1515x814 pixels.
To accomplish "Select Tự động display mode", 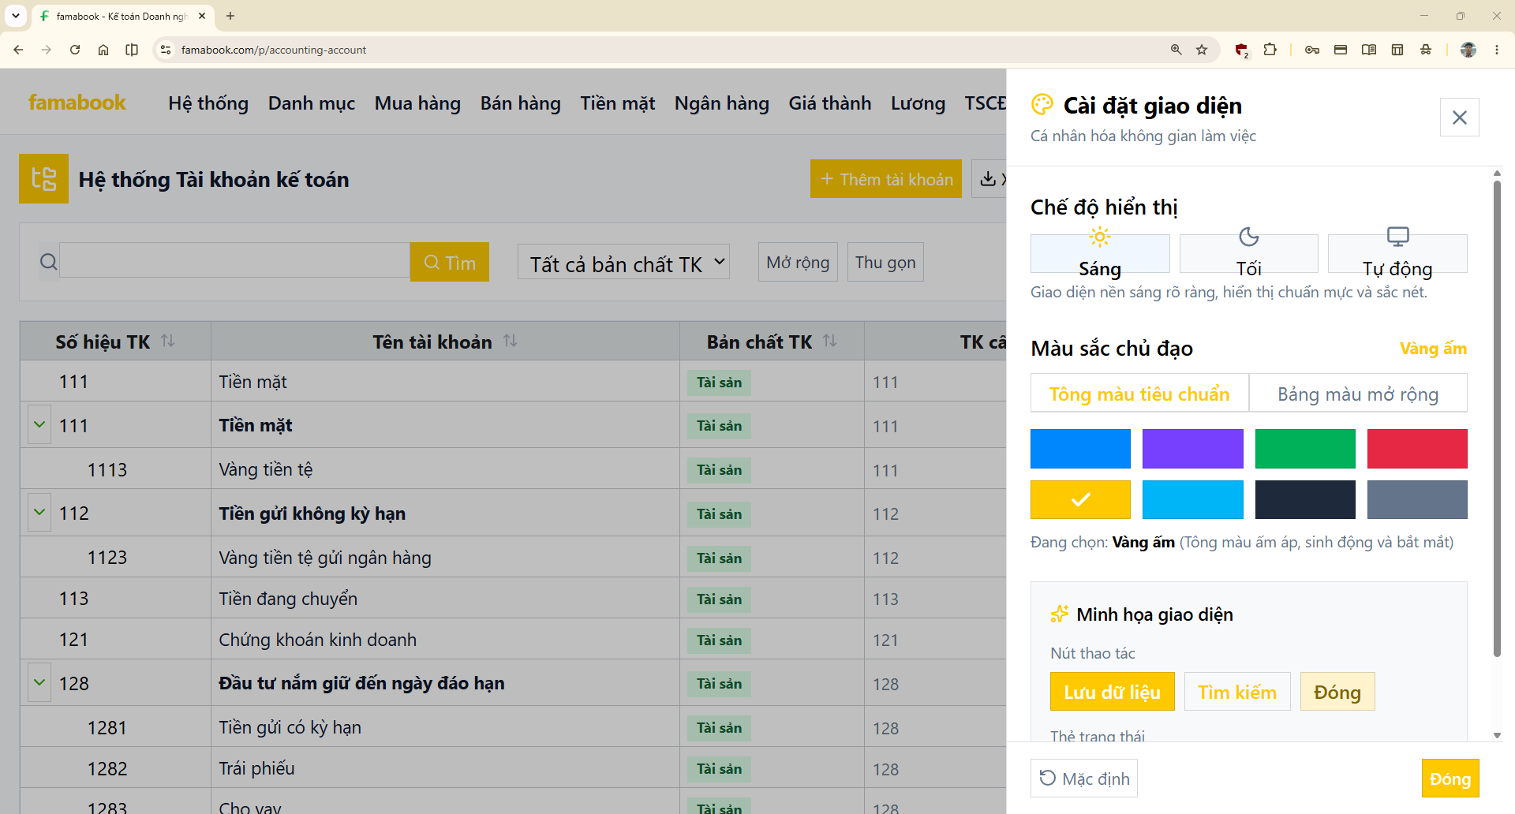I will [x=1397, y=253].
